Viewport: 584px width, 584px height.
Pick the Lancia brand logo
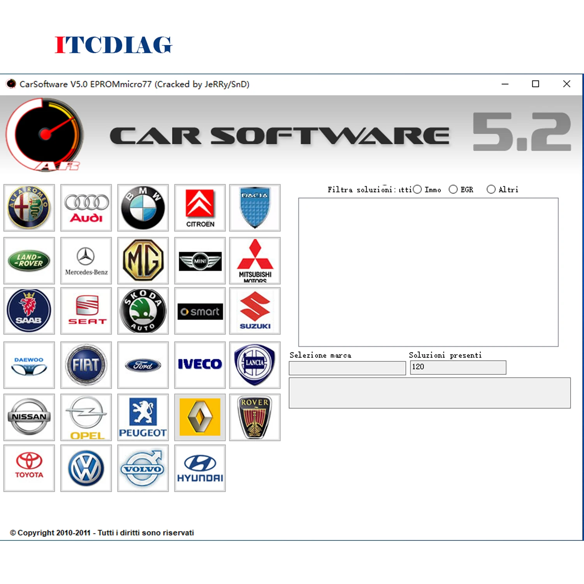255,365
